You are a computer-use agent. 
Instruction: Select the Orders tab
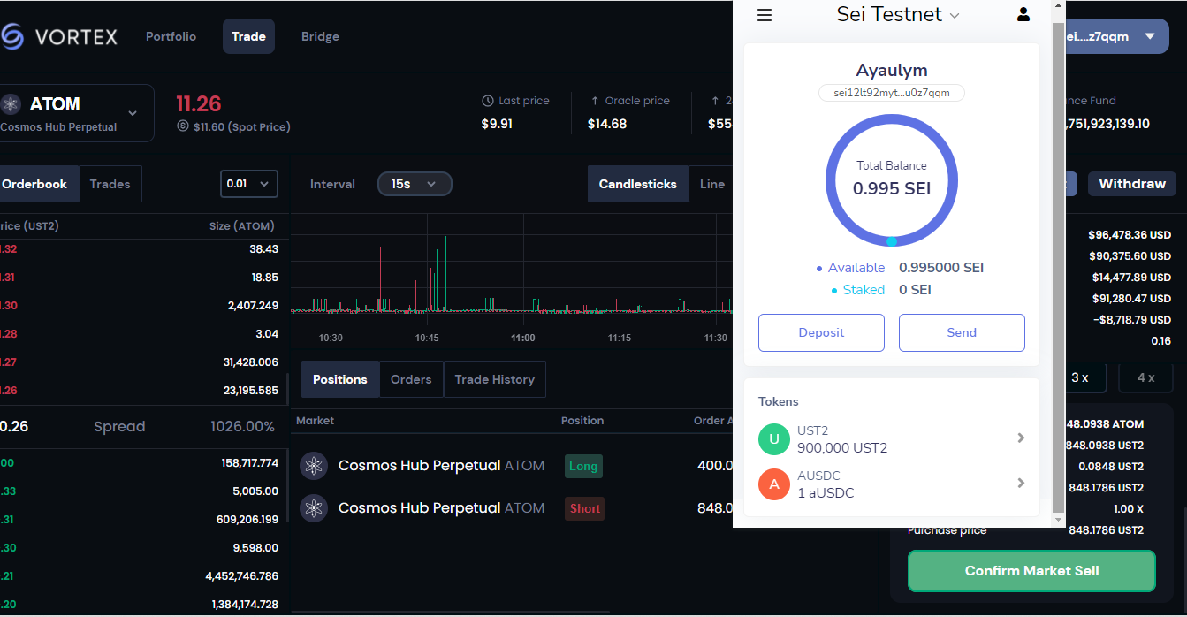tap(411, 379)
